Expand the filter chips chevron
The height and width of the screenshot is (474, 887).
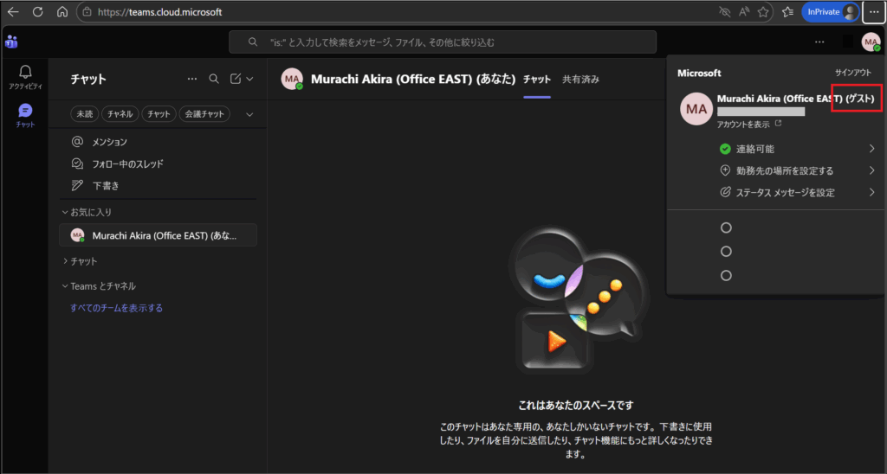[x=250, y=114]
